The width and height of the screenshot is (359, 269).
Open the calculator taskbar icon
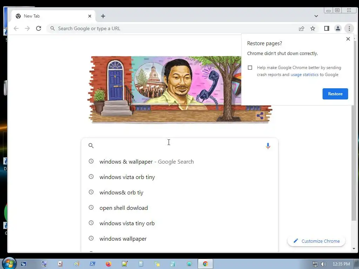[141, 264]
